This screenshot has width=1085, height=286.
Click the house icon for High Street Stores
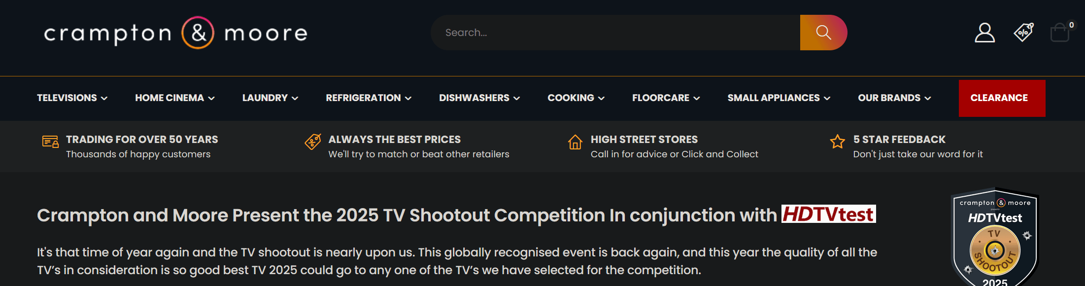[x=575, y=143]
